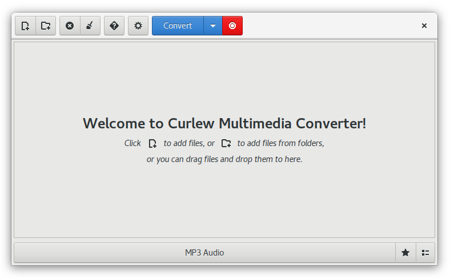This screenshot has width=450, height=279.
Task: Close the Curlew window
Action: click(x=424, y=26)
